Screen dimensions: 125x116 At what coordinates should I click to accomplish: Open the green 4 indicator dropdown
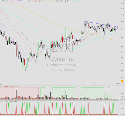click(x=5, y=101)
